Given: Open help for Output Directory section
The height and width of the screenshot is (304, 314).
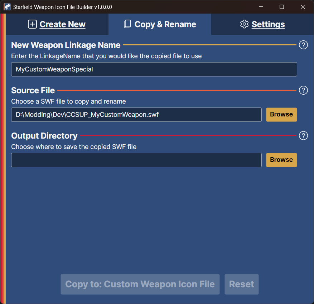Looking at the screenshot, I should click(303, 136).
